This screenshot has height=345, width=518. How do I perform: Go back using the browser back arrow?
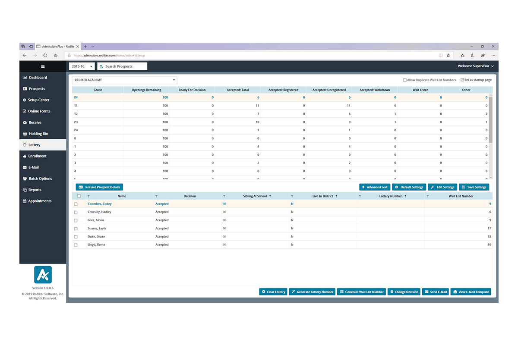[x=25, y=55]
